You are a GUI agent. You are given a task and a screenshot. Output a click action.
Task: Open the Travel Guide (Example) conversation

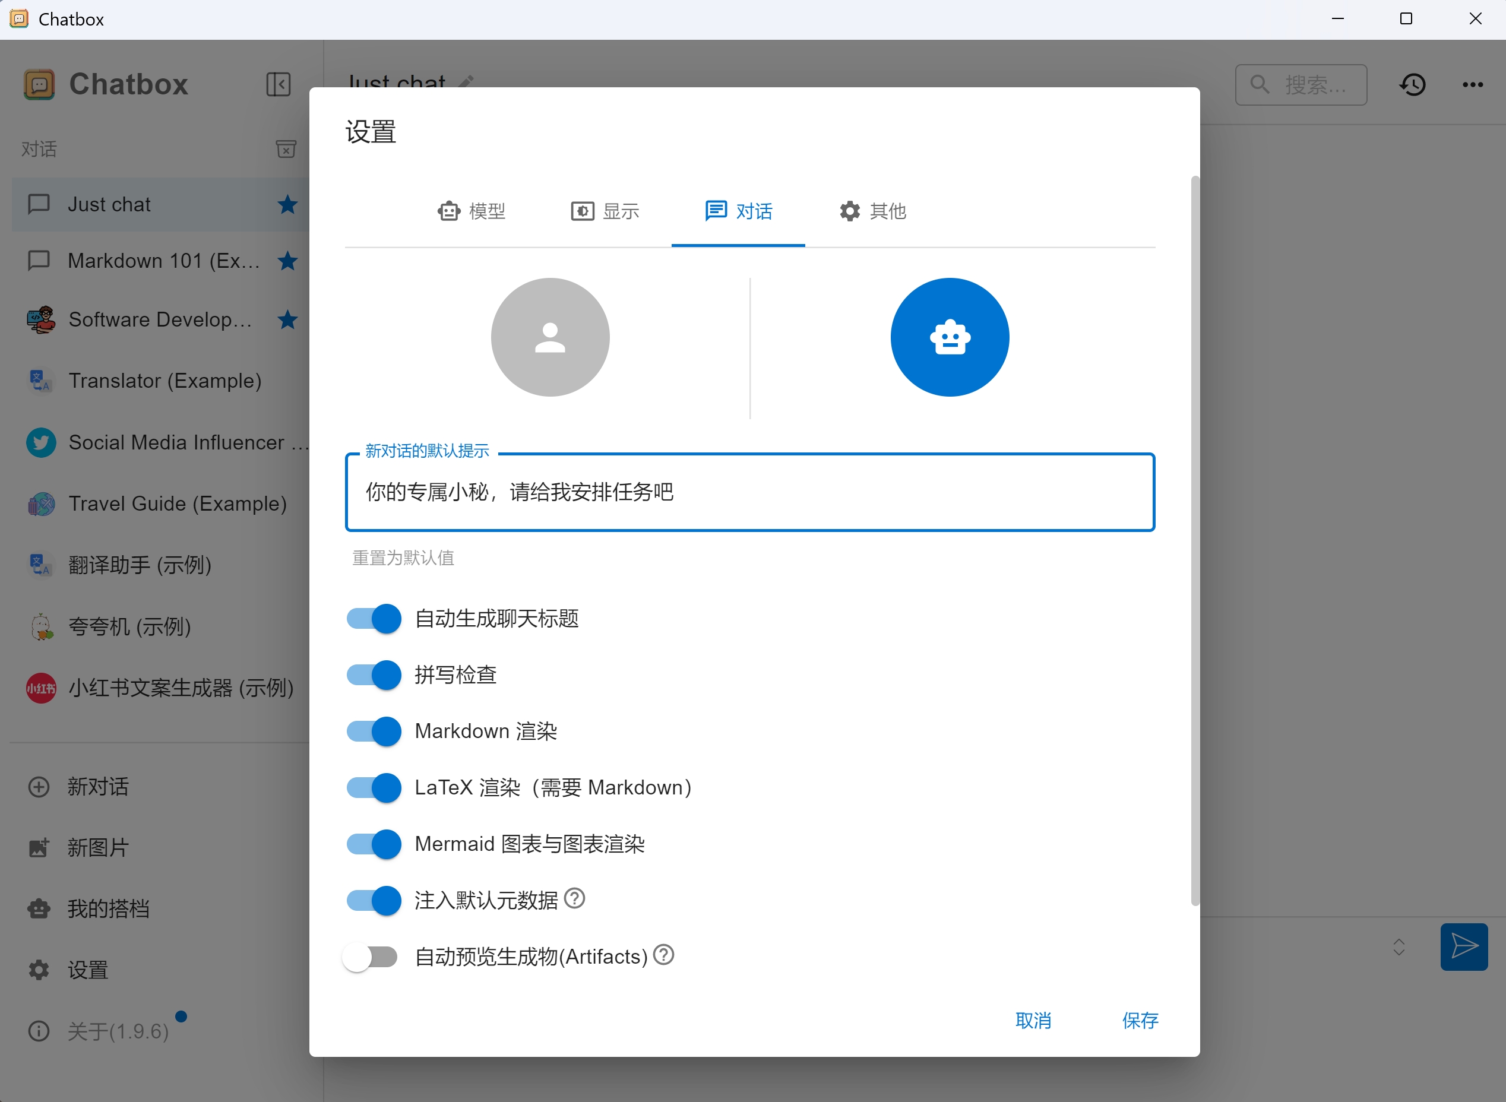click(162, 503)
